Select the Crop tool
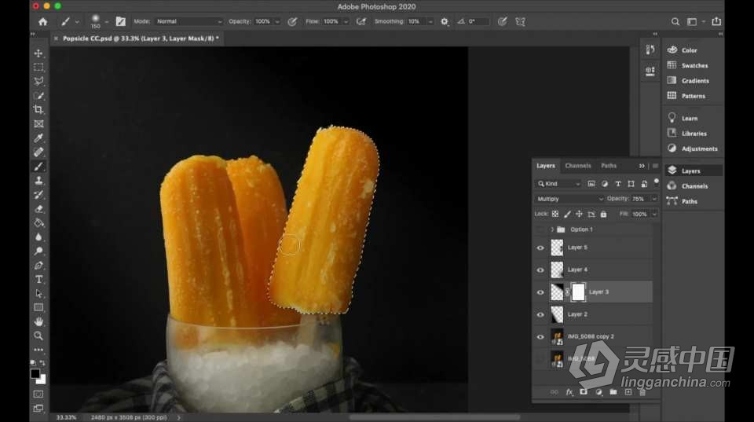The width and height of the screenshot is (754, 422). click(38, 110)
